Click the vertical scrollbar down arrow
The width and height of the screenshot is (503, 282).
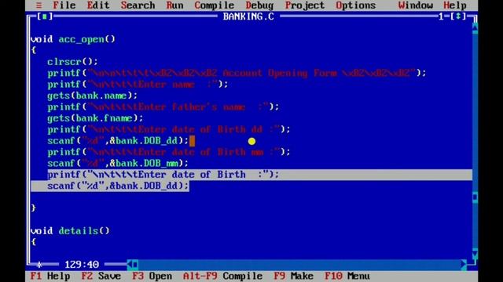(x=475, y=254)
